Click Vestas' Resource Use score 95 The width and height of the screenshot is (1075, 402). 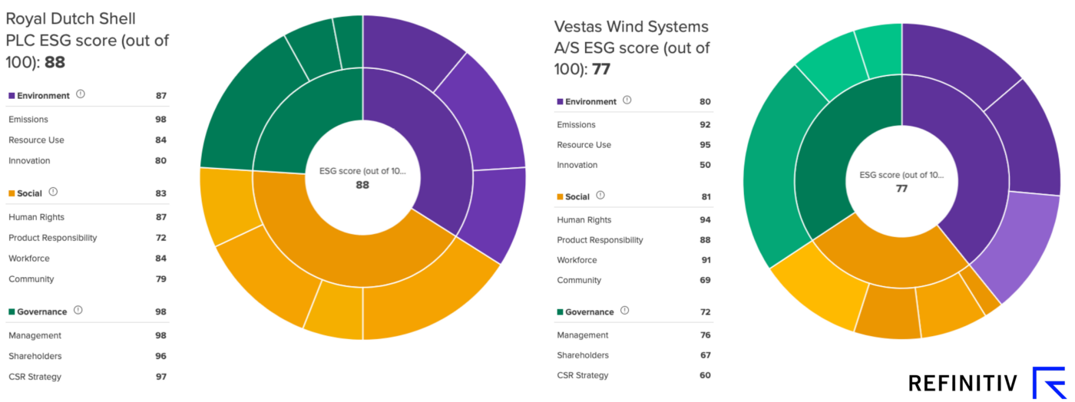(x=705, y=145)
